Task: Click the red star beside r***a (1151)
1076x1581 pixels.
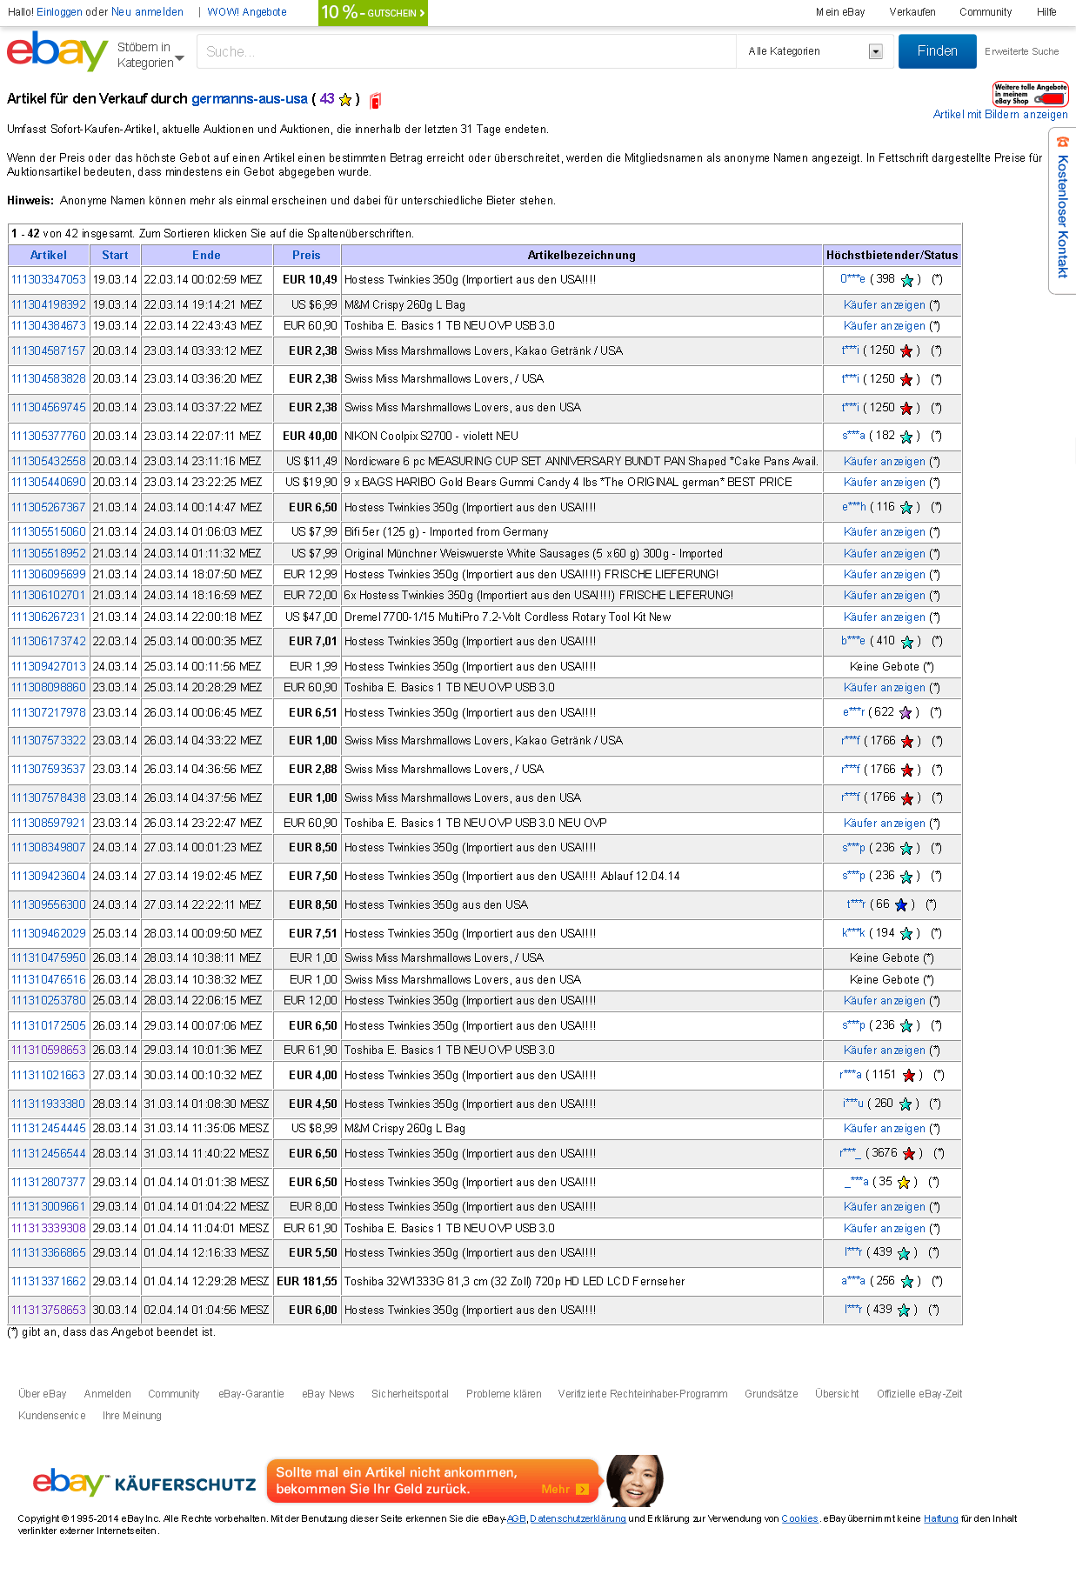Action: click(909, 1076)
